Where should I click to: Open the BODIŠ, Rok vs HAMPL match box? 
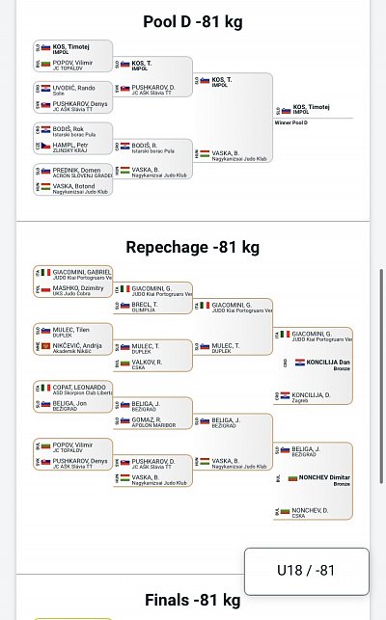tap(72, 138)
